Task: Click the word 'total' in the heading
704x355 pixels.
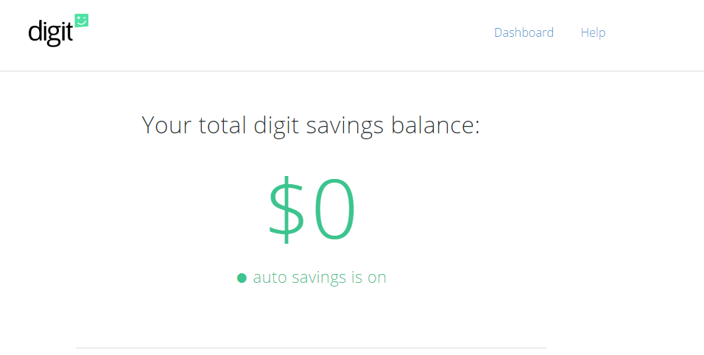Action: [x=223, y=125]
